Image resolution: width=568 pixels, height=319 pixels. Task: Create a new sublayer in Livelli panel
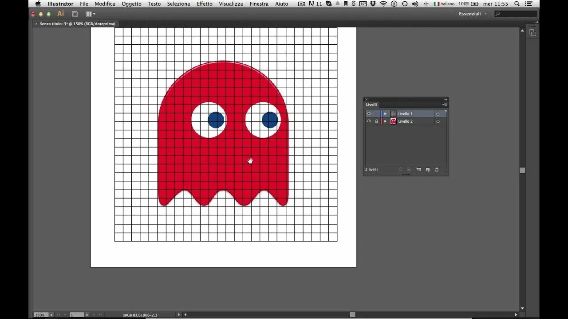(x=418, y=170)
